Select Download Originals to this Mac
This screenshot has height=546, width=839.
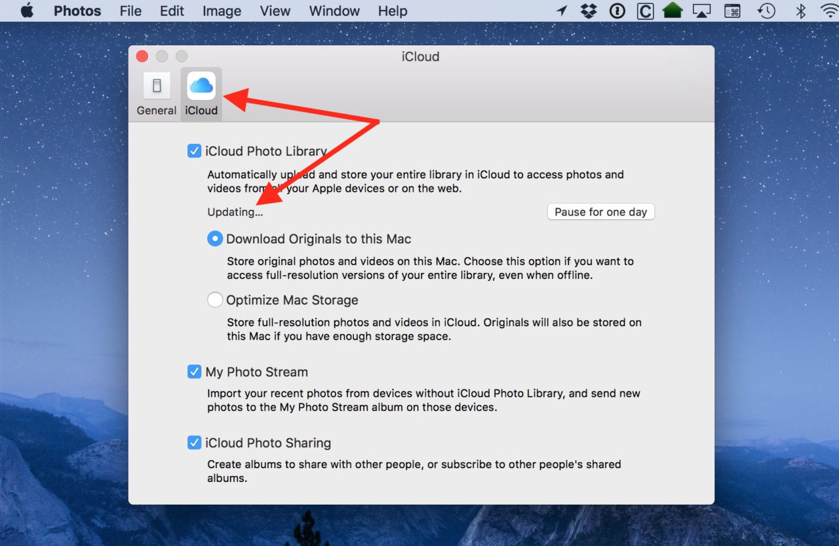(x=215, y=239)
